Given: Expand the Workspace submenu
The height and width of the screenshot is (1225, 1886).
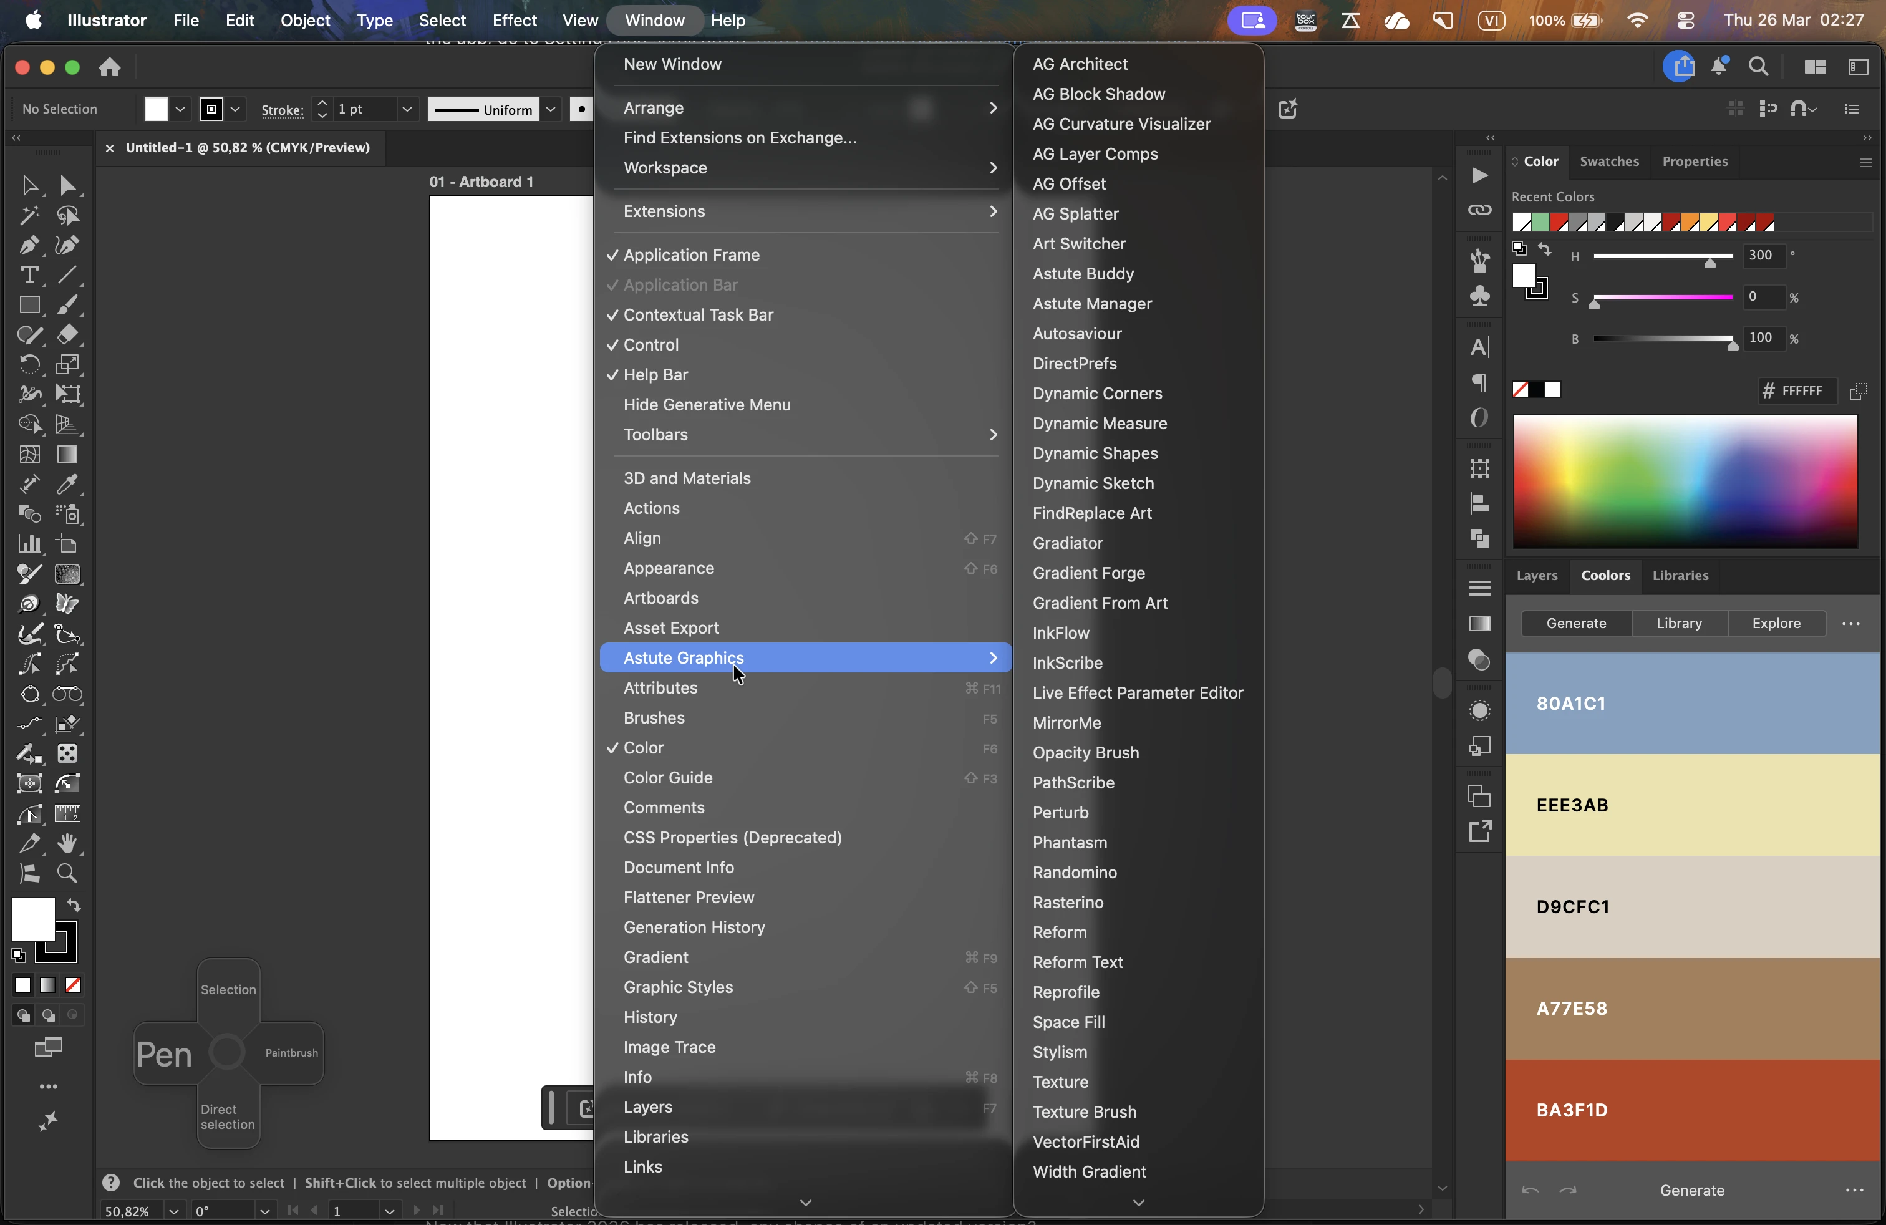Looking at the screenshot, I should (x=805, y=168).
